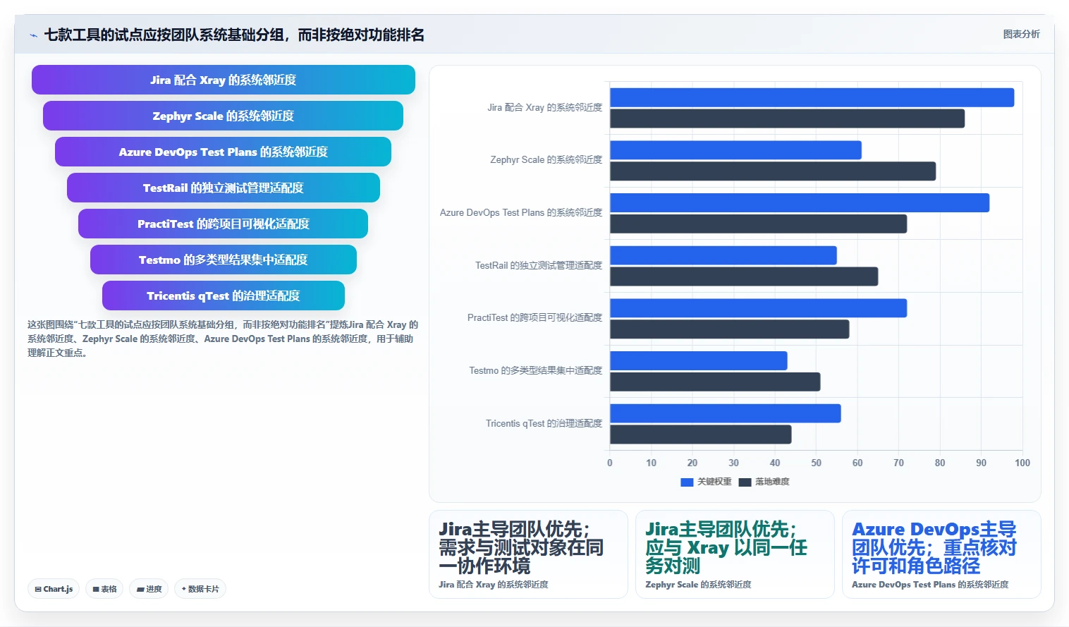1069x627 pixels.
Task: Select the TestRail 的独立测试管理适配度 funnel bar
Action: (x=224, y=188)
